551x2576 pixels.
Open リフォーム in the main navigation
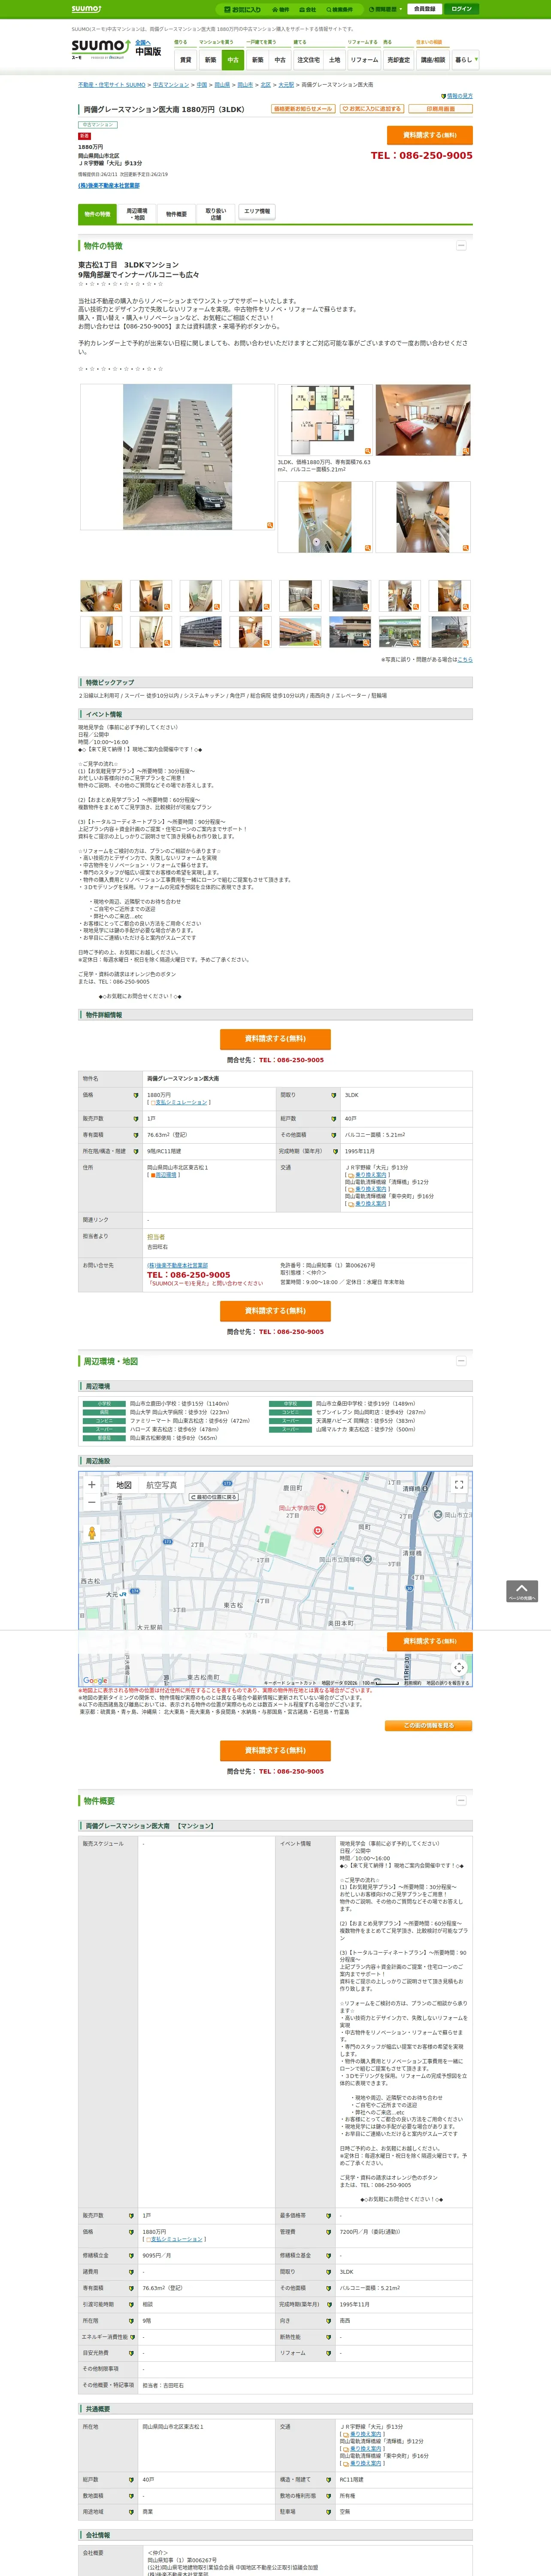coord(364,60)
